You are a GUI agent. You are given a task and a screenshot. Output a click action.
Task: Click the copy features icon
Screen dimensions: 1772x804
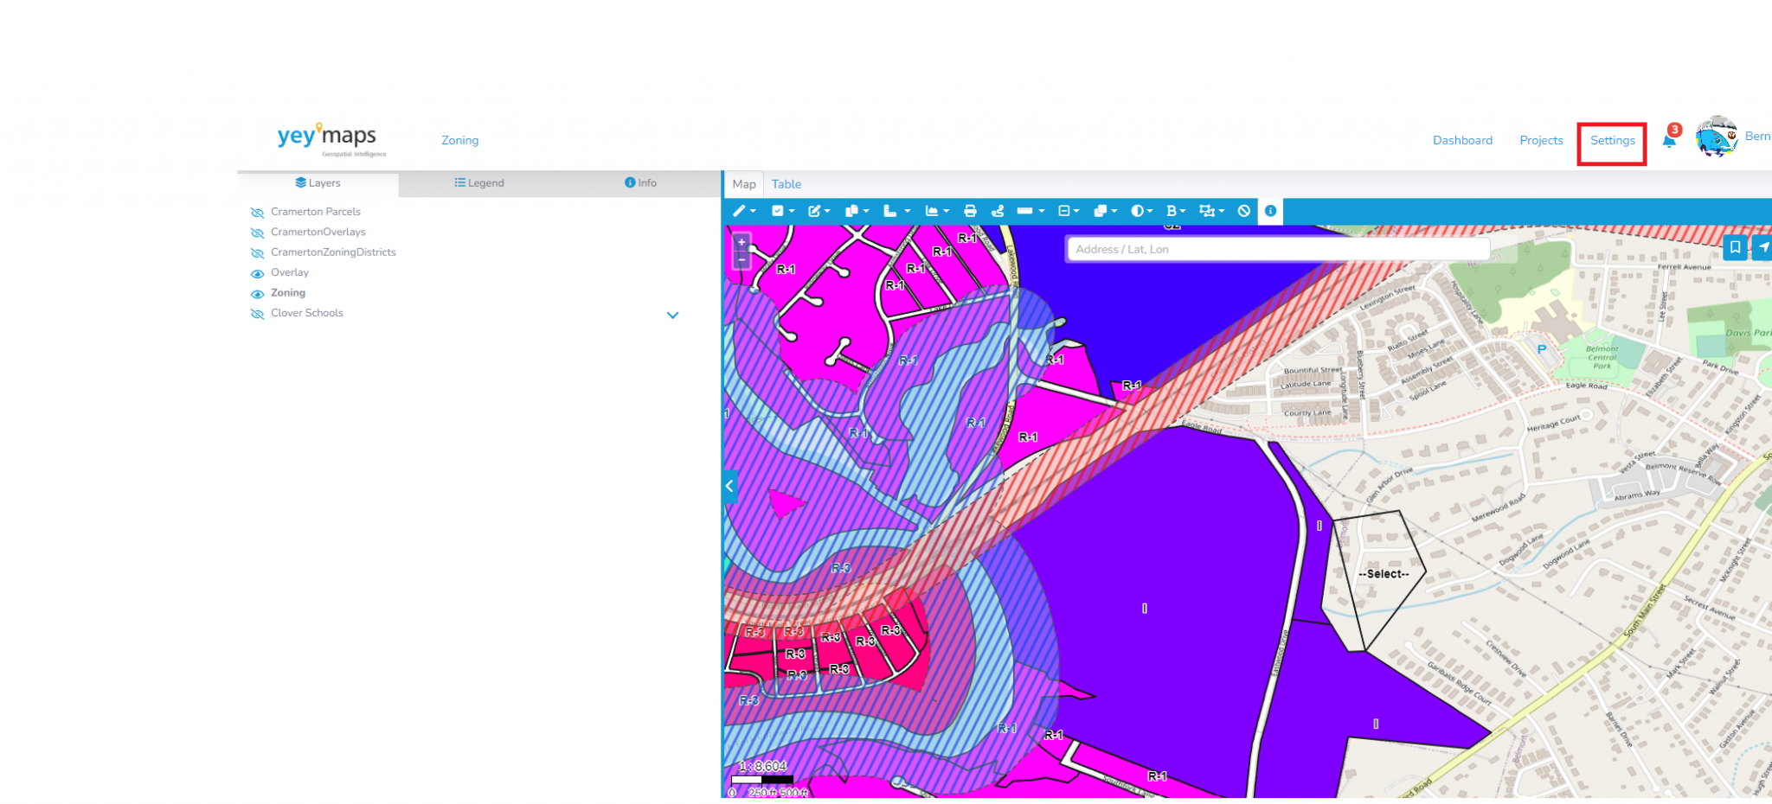tap(852, 211)
